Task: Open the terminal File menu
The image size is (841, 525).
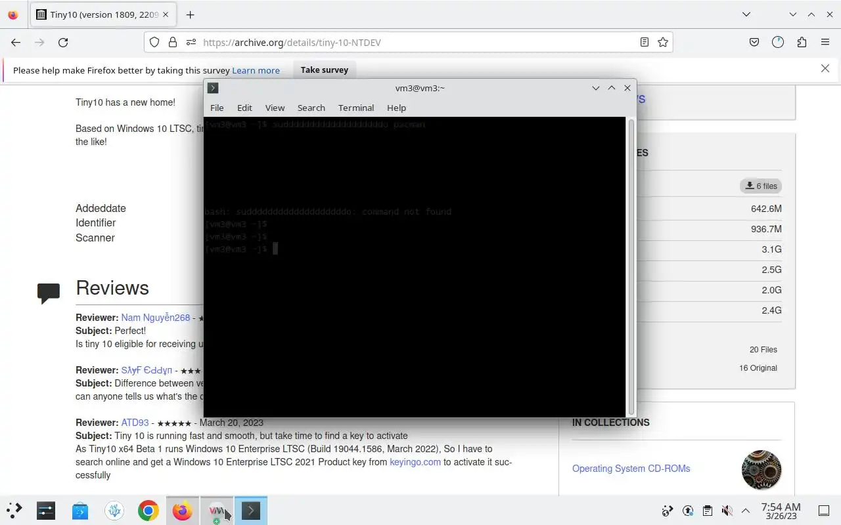Action: pos(217,108)
